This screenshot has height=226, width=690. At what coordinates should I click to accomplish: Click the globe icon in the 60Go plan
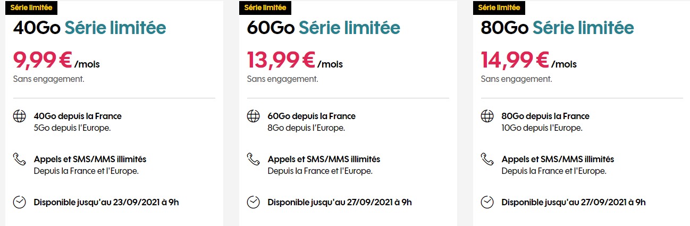(x=253, y=116)
